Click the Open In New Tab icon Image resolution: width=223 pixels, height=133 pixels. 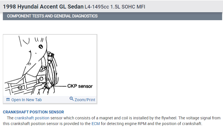tap(8, 100)
